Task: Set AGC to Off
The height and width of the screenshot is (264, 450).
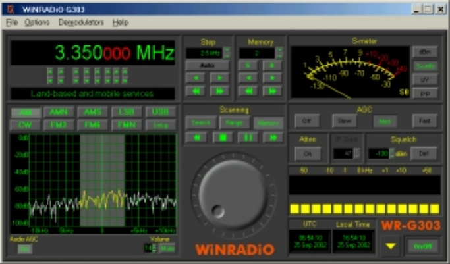Action: point(307,121)
